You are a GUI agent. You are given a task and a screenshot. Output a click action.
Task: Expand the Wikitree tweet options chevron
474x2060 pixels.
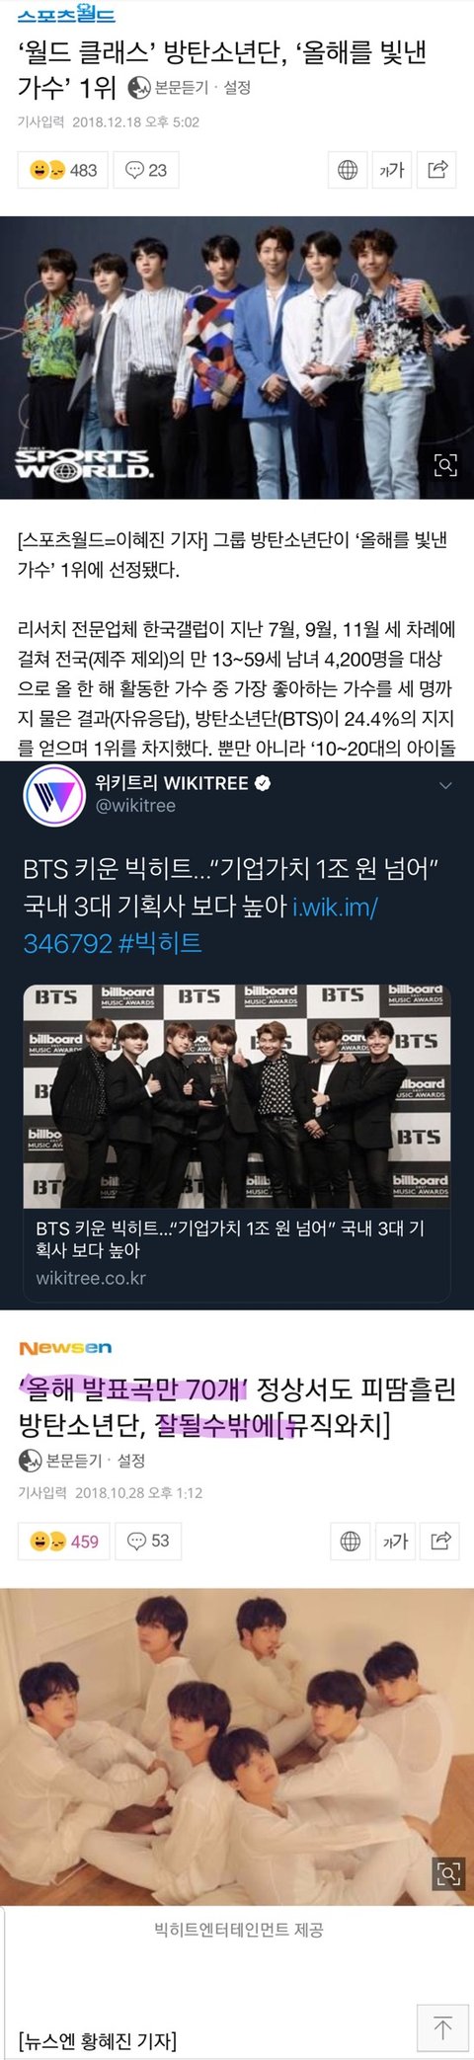tap(445, 786)
